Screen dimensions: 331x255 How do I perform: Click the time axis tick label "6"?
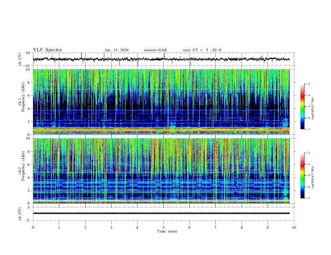click(x=189, y=227)
